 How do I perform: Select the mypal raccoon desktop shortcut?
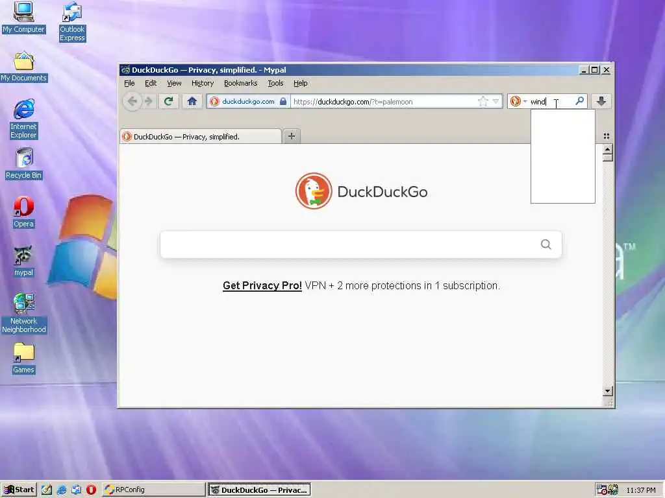point(24,261)
